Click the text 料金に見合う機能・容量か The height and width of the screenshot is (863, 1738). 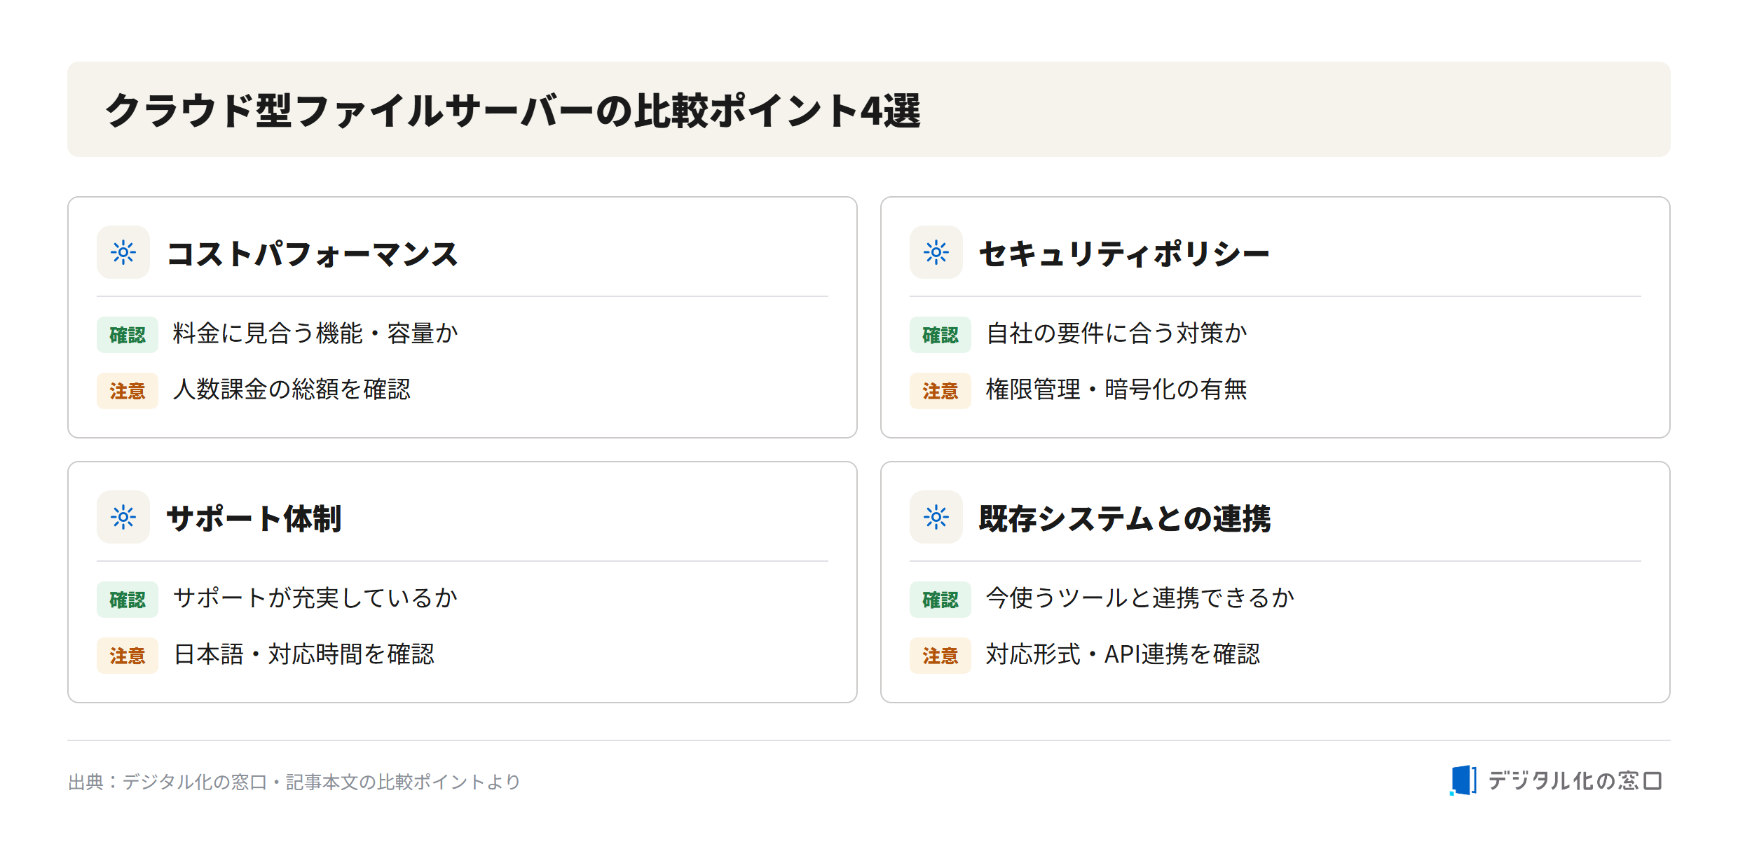[315, 333]
